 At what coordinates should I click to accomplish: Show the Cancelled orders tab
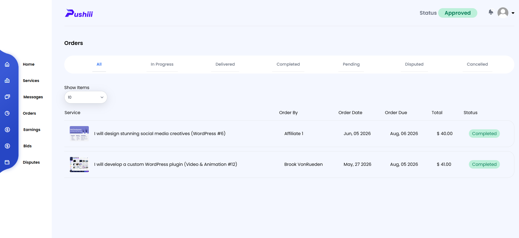477,64
